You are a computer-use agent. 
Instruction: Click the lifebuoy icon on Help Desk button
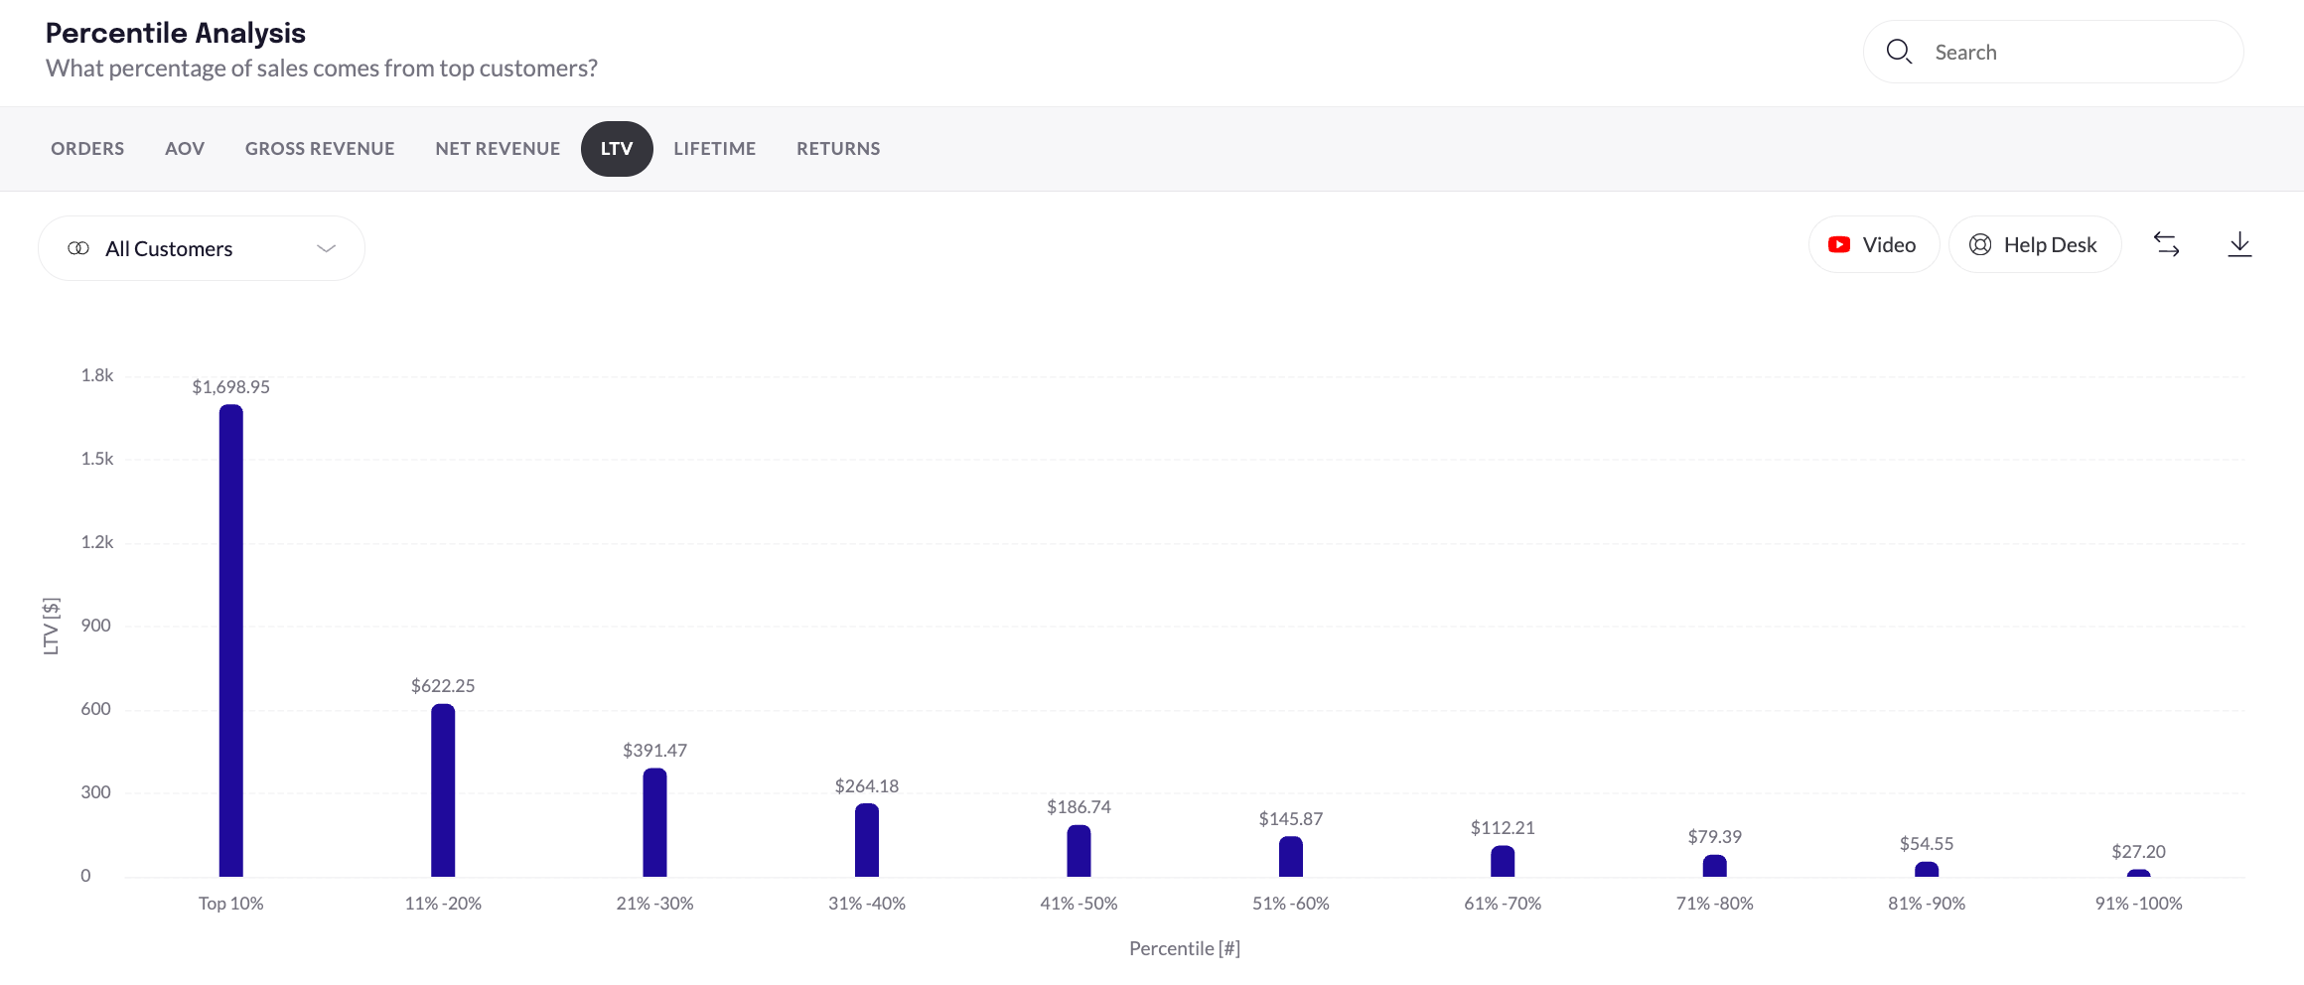coord(1979,244)
